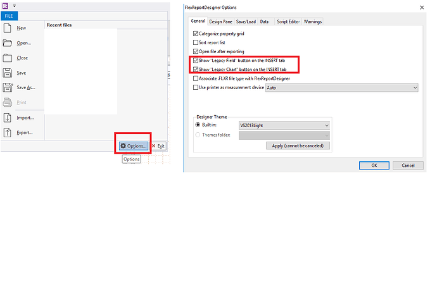Click the Recent files heading
The height and width of the screenshot is (284, 437).
tap(59, 25)
